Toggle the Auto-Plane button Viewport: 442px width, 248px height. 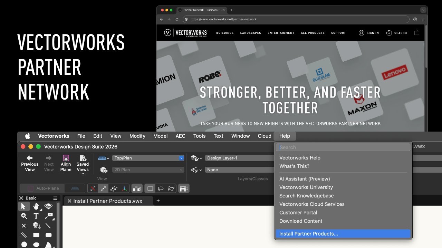click(43, 188)
